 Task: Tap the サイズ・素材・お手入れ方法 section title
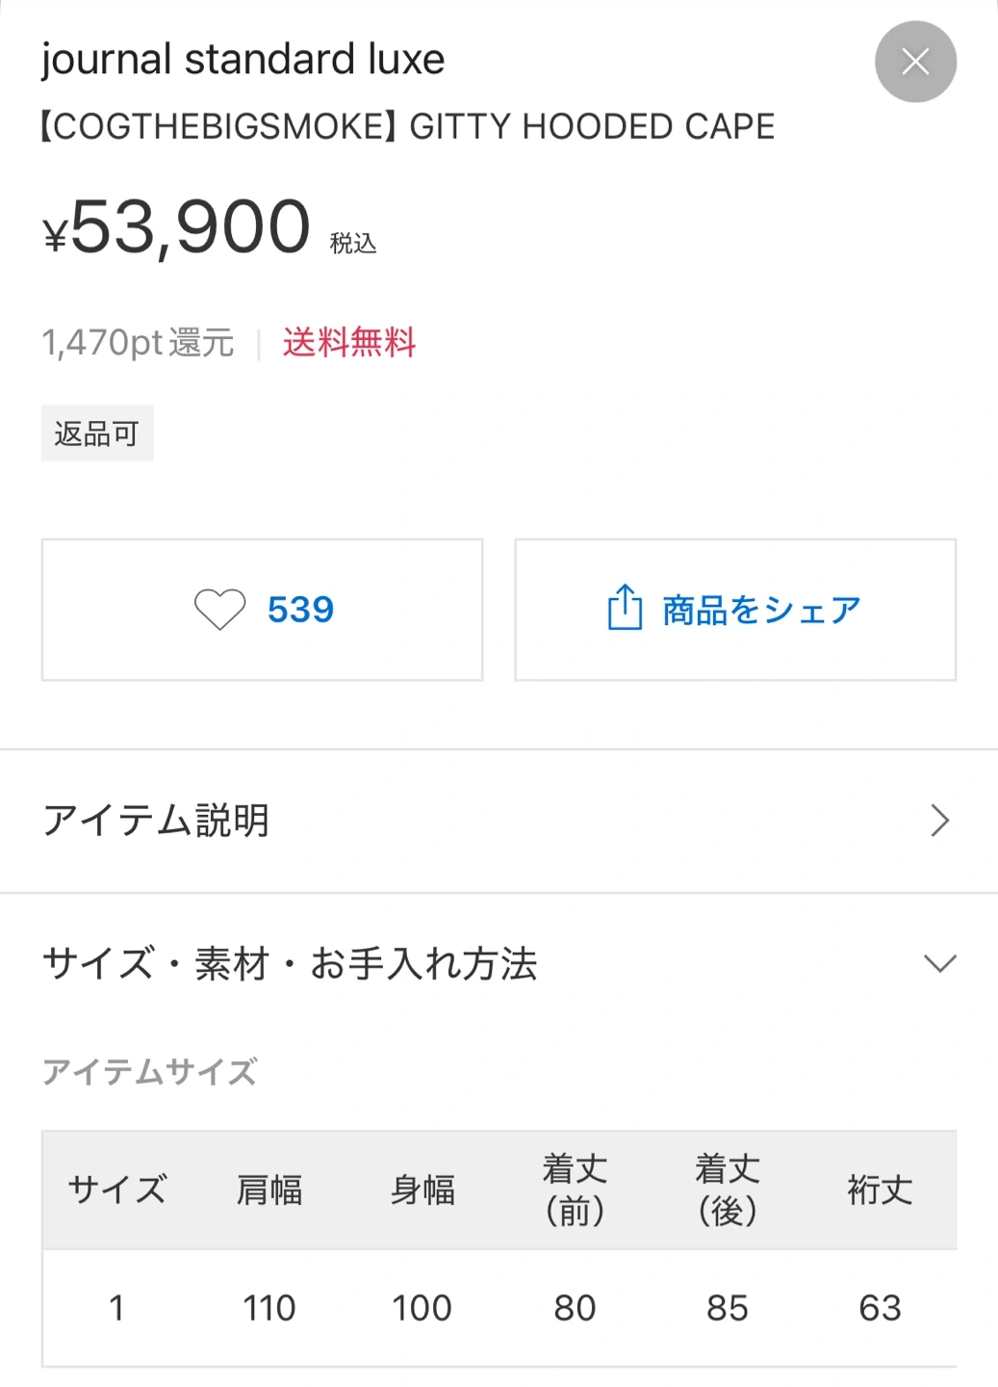click(x=289, y=963)
